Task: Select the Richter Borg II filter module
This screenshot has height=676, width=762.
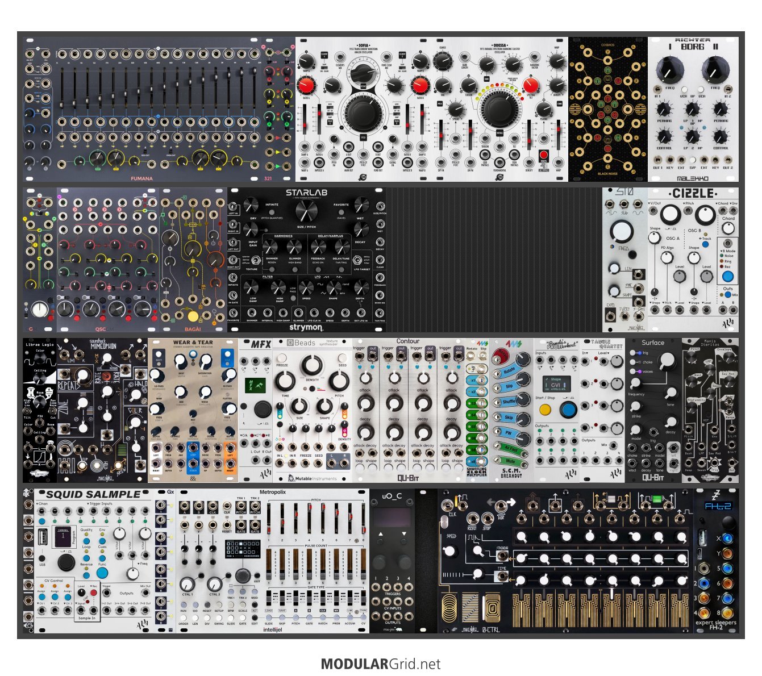Action: pos(693,110)
